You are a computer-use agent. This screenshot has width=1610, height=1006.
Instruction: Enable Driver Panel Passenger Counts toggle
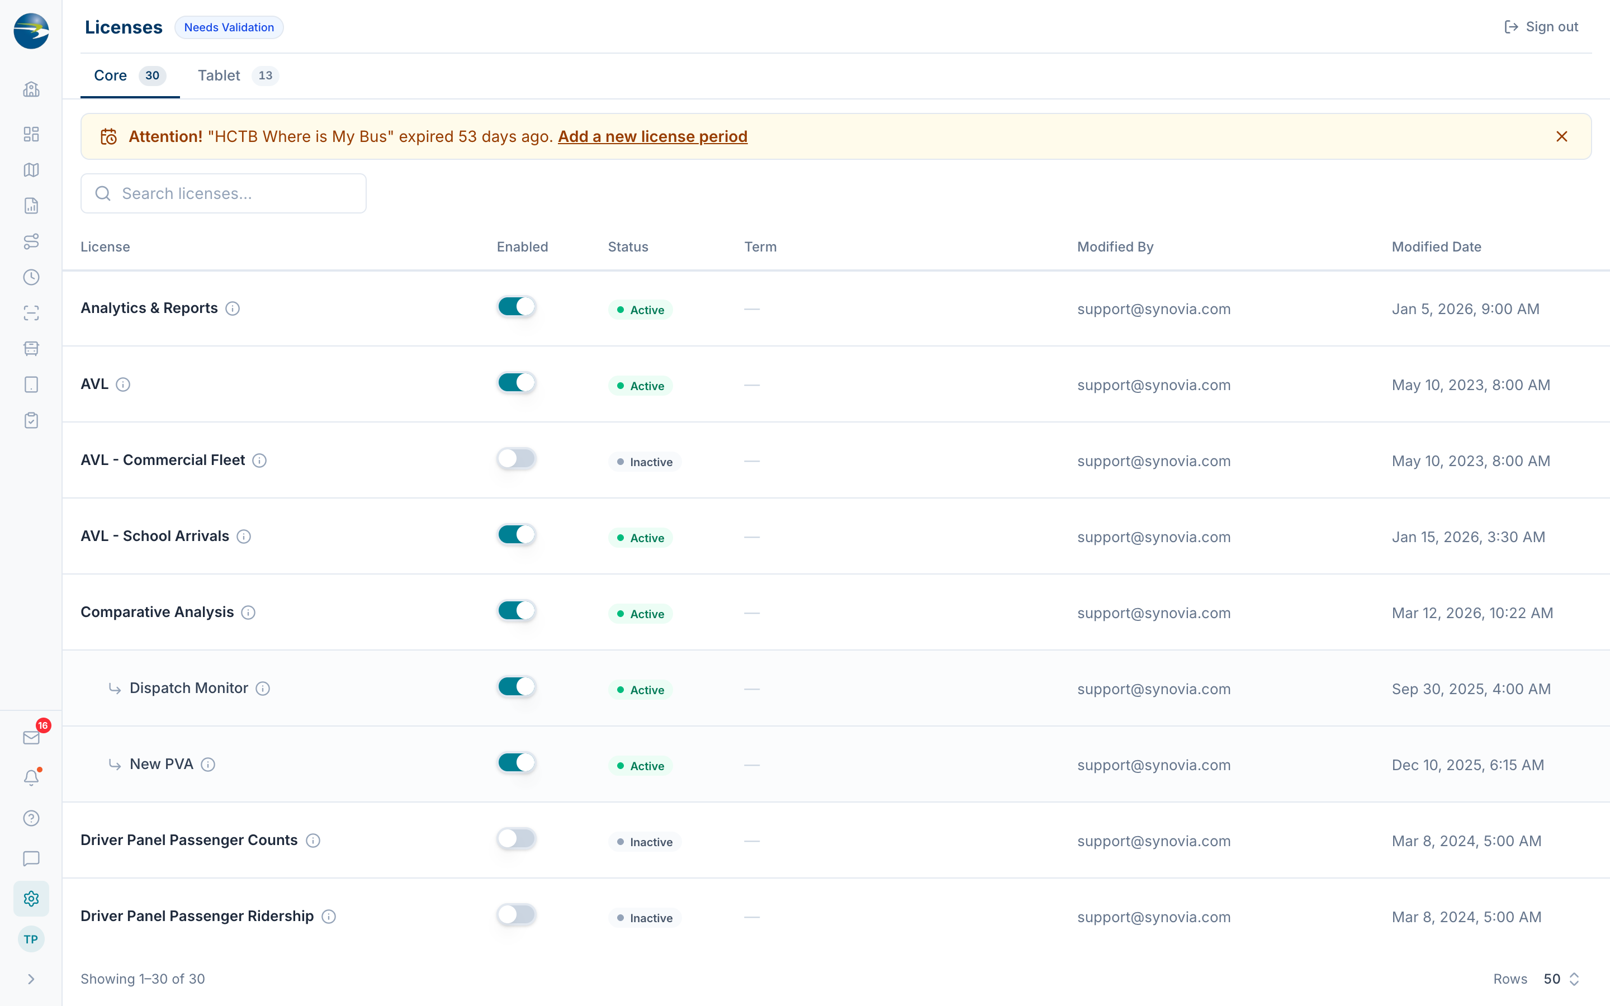pos(517,838)
